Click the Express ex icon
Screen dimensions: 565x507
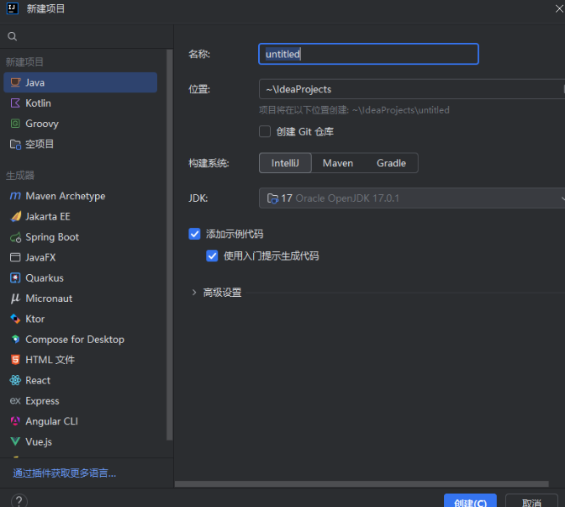(x=15, y=401)
